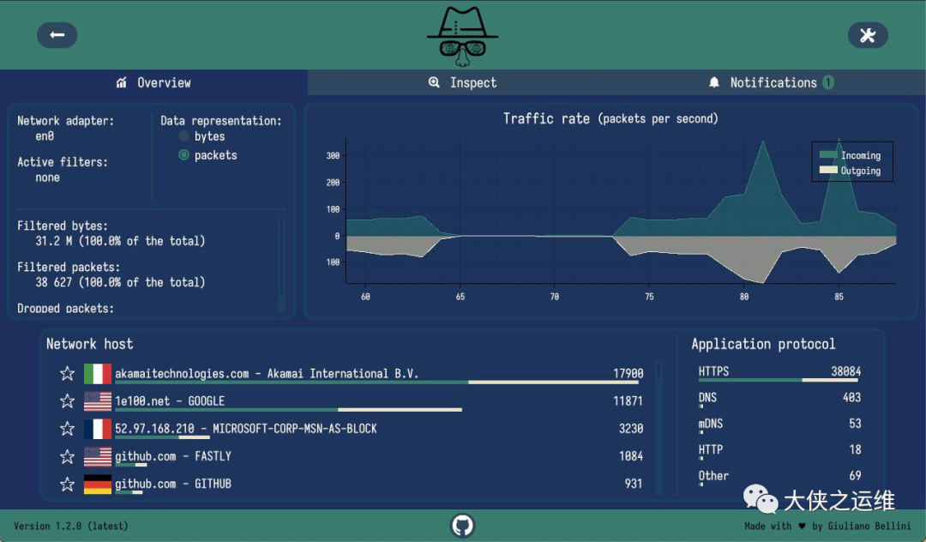Click the bell icon on Notifications tab

pos(714,82)
